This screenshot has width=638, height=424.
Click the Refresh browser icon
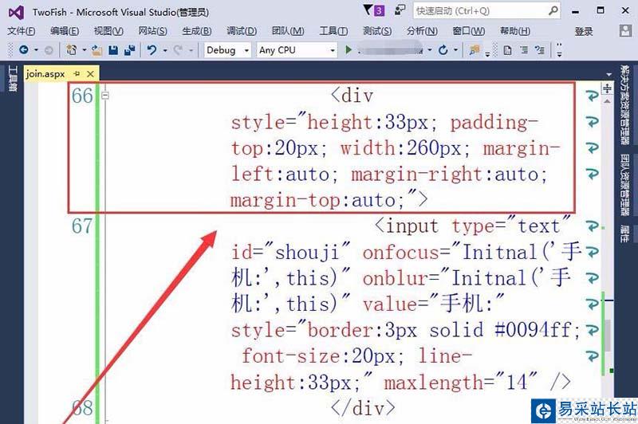[x=443, y=50]
